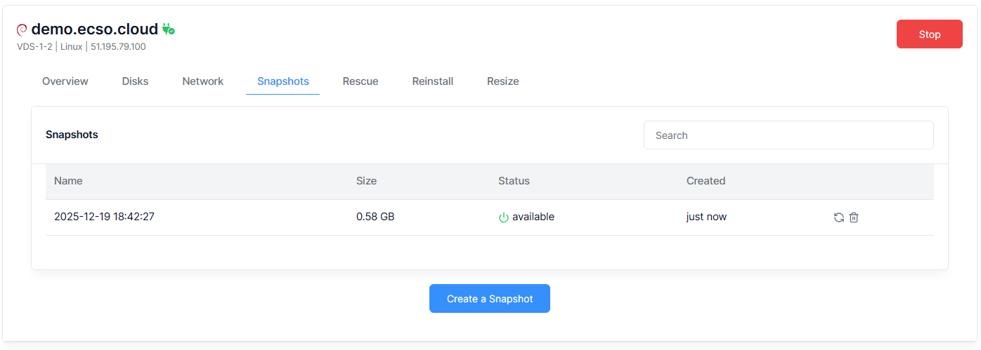Delete the snapshot using the trash icon
Screen dimensions: 981x350
pyautogui.click(x=854, y=217)
